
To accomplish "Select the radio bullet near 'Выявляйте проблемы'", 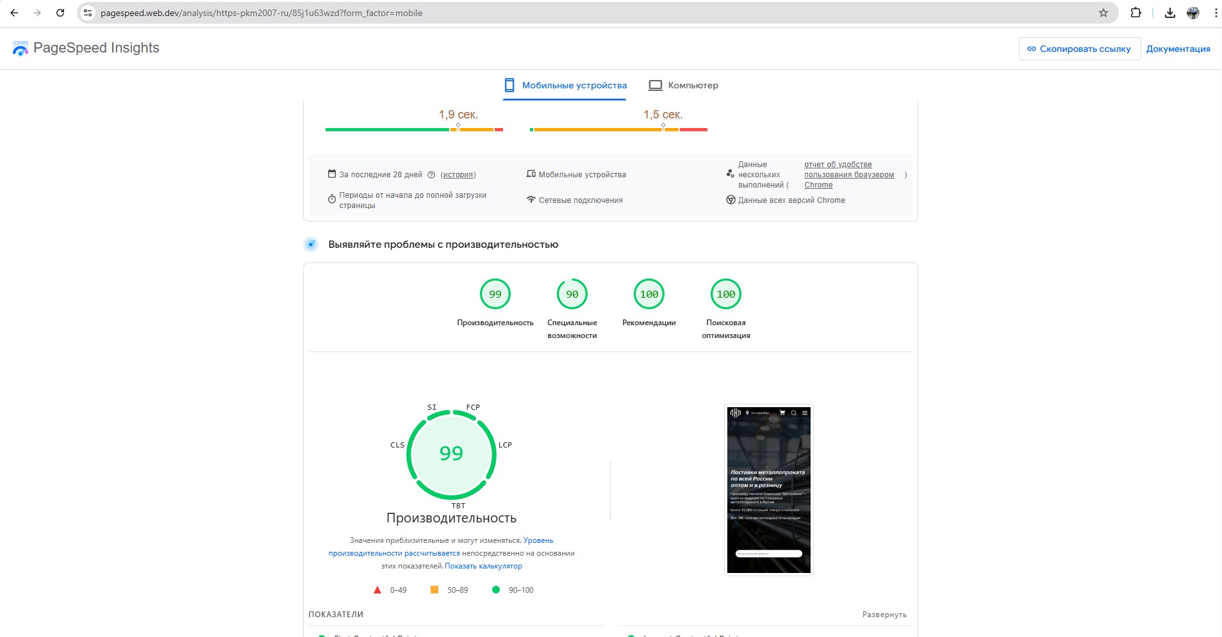I will [x=311, y=244].
